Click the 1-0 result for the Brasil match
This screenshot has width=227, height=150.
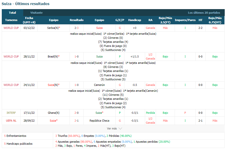[x=77, y=57]
